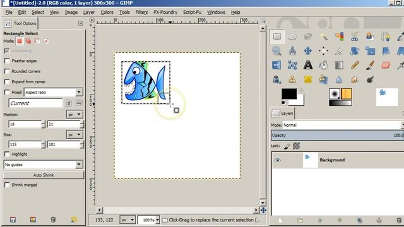Pick the Fuzzy Select magic wand tool
Image resolution: width=404 pixels, height=227 pixels.
[324, 37]
